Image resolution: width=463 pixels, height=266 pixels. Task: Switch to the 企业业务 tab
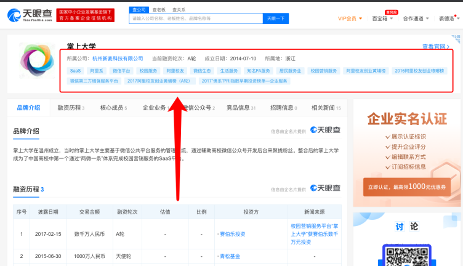156,108
